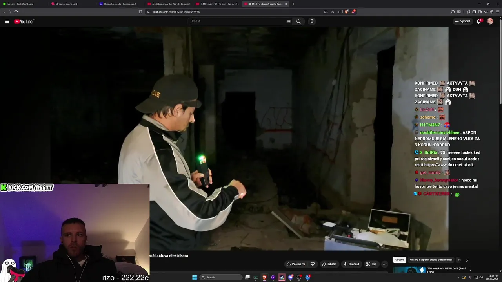Screen dimensions: 502x282
Task: Click the Stiahnuť download button
Action: 351,264
